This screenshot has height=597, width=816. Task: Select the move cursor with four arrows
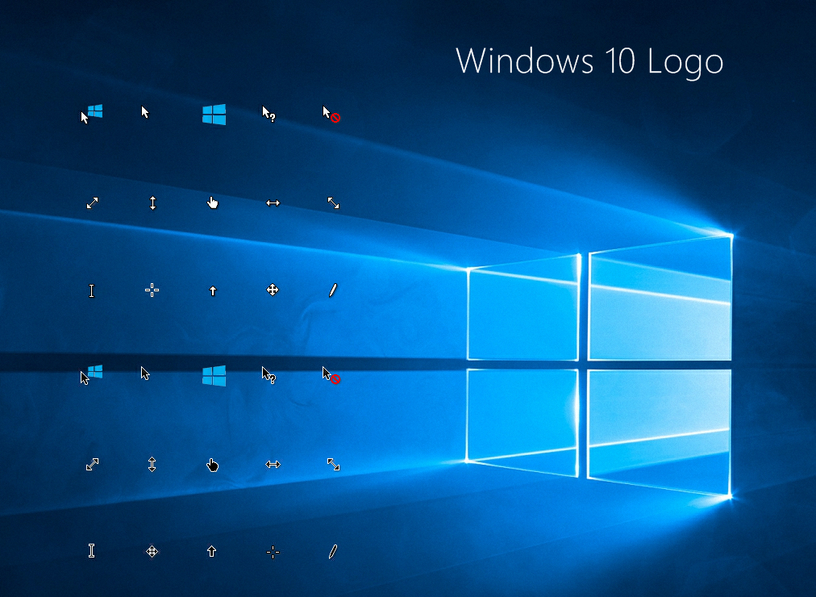273,290
